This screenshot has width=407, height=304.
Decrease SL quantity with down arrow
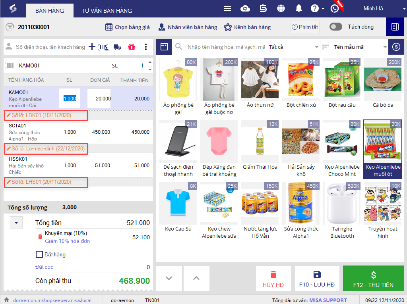coord(150,69)
